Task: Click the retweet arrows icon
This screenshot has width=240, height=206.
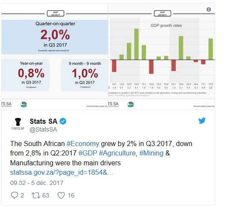Action: pyautogui.click(x=36, y=195)
